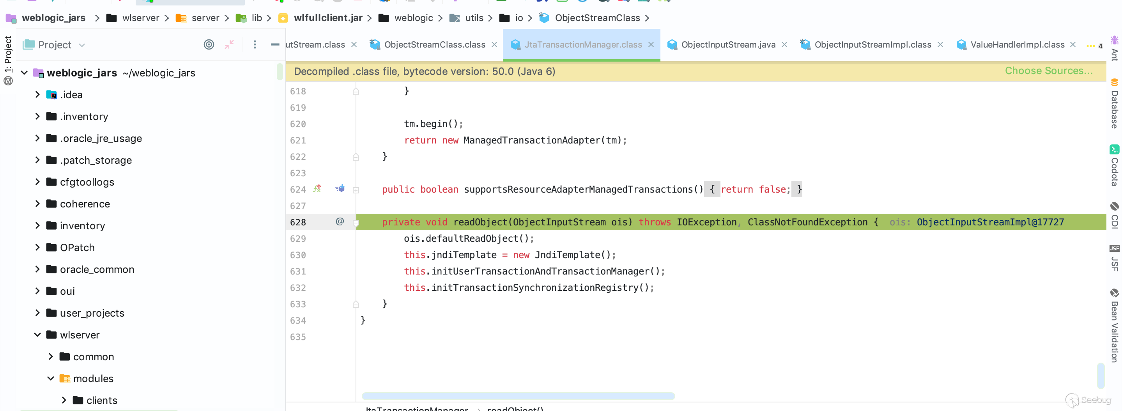Toggle code folding on line 624
The height and width of the screenshot is (411, 1122).
pyautogui.click(x=356, y=190)
